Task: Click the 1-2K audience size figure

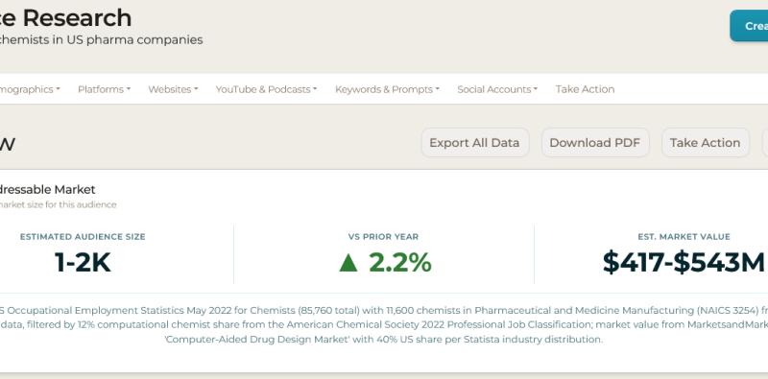Action: (83, 263)
